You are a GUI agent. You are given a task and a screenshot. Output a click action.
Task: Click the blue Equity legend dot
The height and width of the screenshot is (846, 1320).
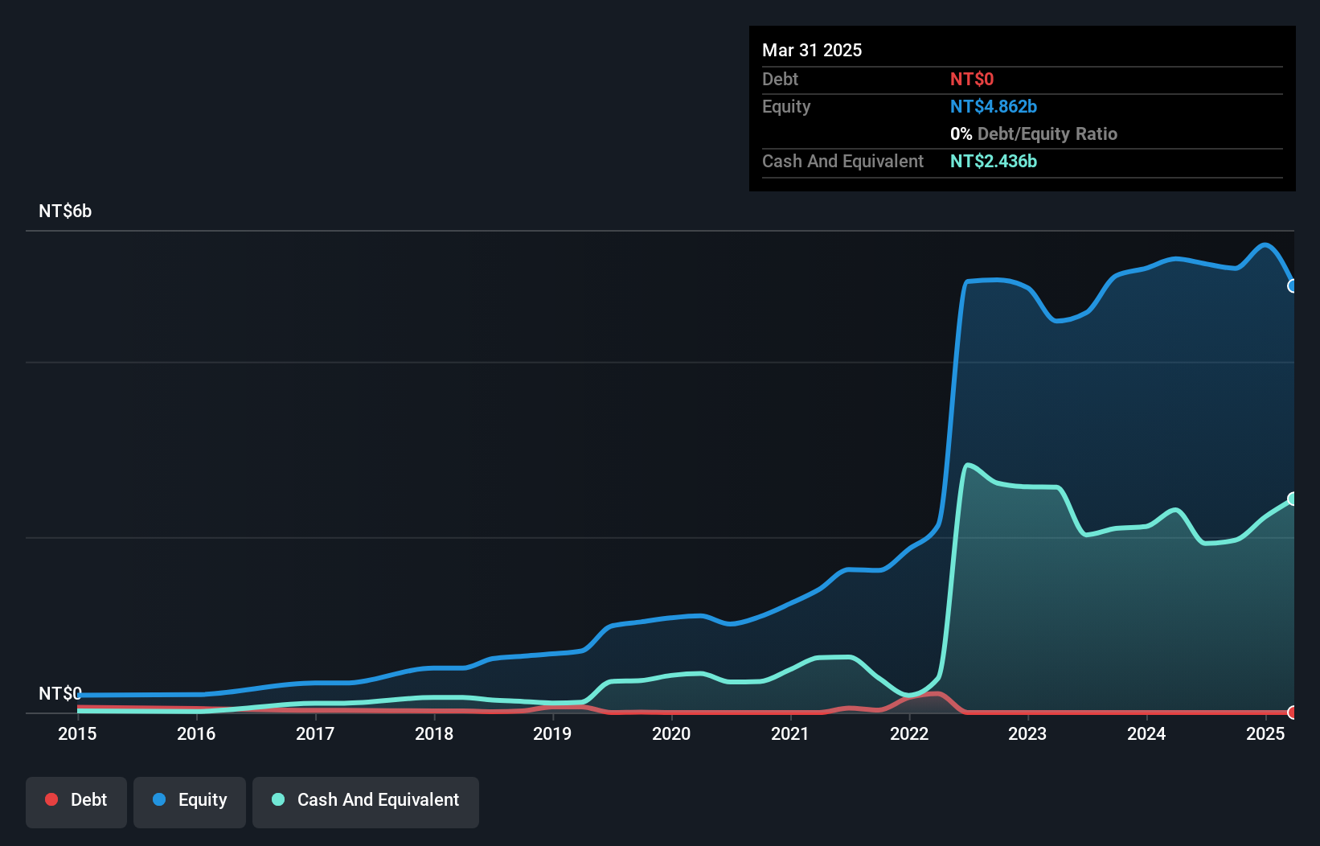[x=159, y=799]
